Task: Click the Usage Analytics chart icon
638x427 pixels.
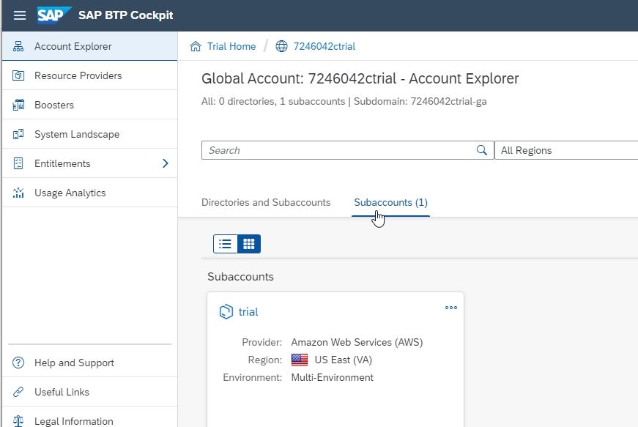Action: (18, 193)
